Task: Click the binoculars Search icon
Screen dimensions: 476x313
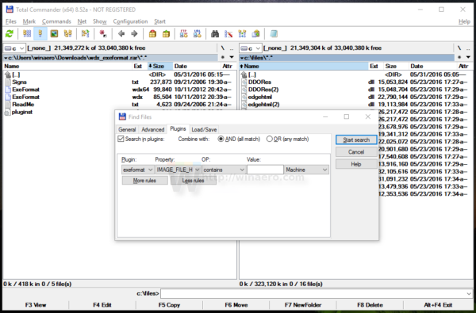Action: point(215,33)
